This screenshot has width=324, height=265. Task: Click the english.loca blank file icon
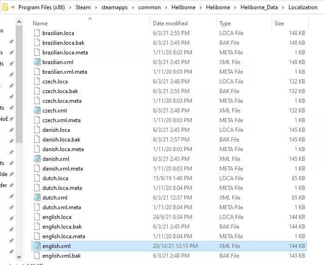click(x=37, y=217)
